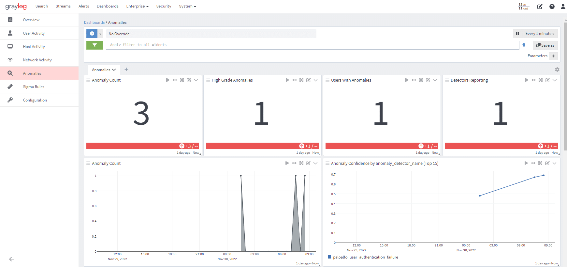This screenshot has height=267, width=567.
Task: Add a new parameter with plus button
Action: click(553, 56)
